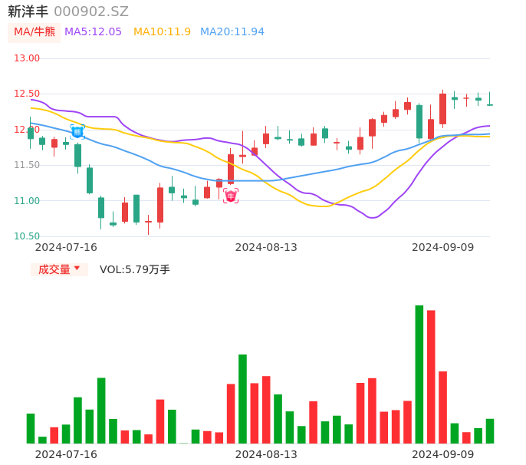
Task: Click the stock code 000902.SZ
Action: (x=91, y=12)
